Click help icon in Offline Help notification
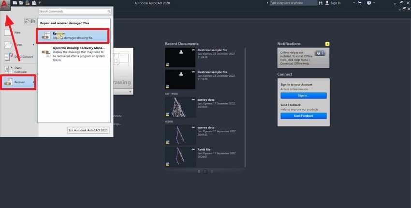The width and height of the screenshot is (411, 208). (x=320, y=53)
